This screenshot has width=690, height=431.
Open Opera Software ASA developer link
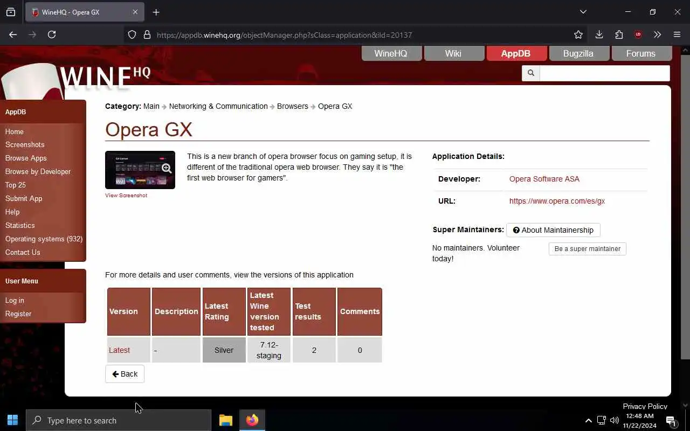544,179
